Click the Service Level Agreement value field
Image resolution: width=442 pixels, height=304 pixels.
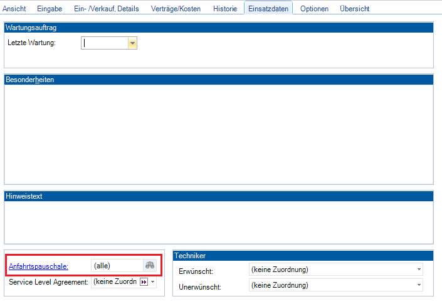pyautogui.click(x=114, y=283)
